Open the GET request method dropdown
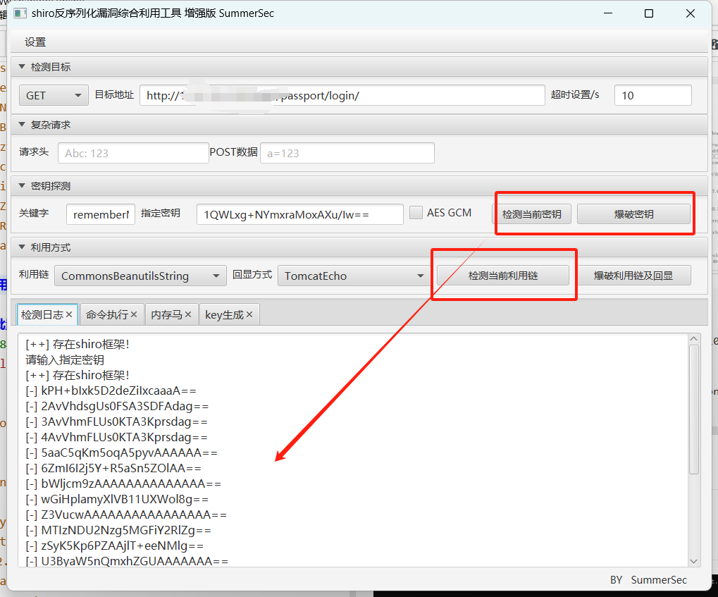Image resolution: width=718 pixels, height=597 pixels. coord(54,95)
